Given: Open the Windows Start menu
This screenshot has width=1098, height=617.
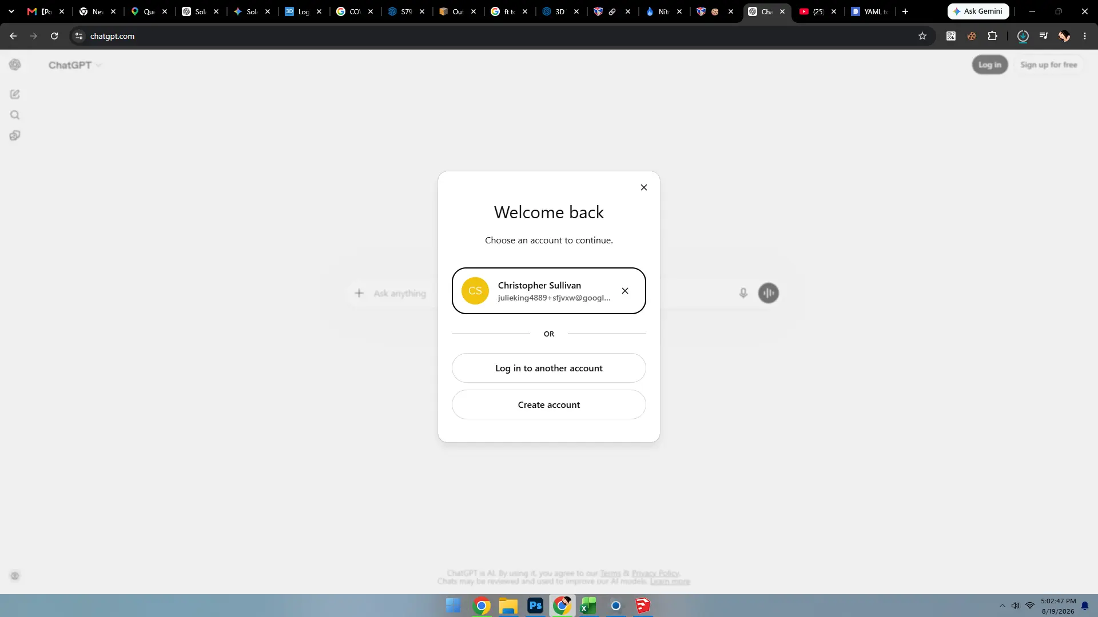Looking at the screenshot, I should pos(453,606).
